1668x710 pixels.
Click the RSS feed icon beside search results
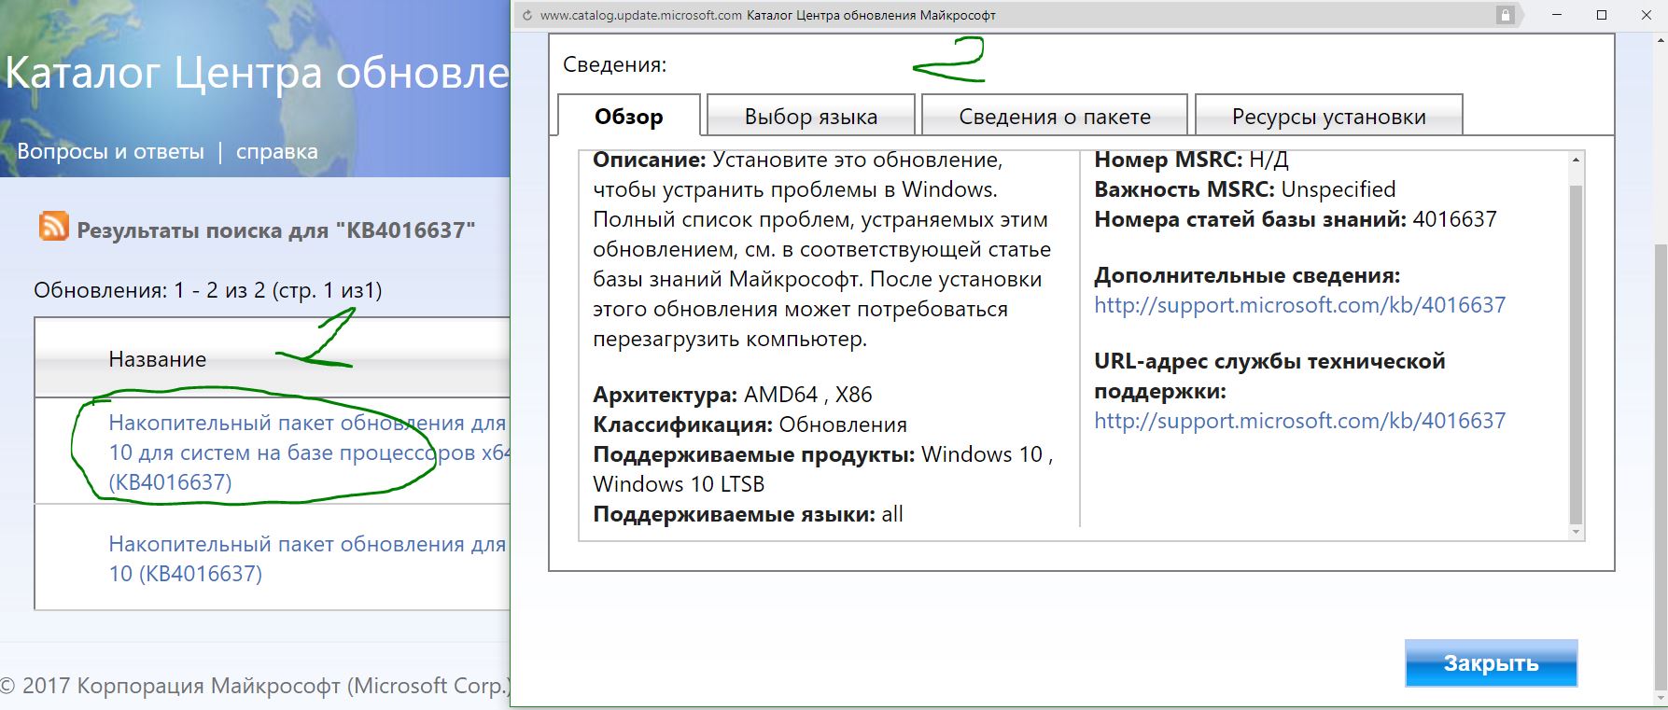pos(53,227)
